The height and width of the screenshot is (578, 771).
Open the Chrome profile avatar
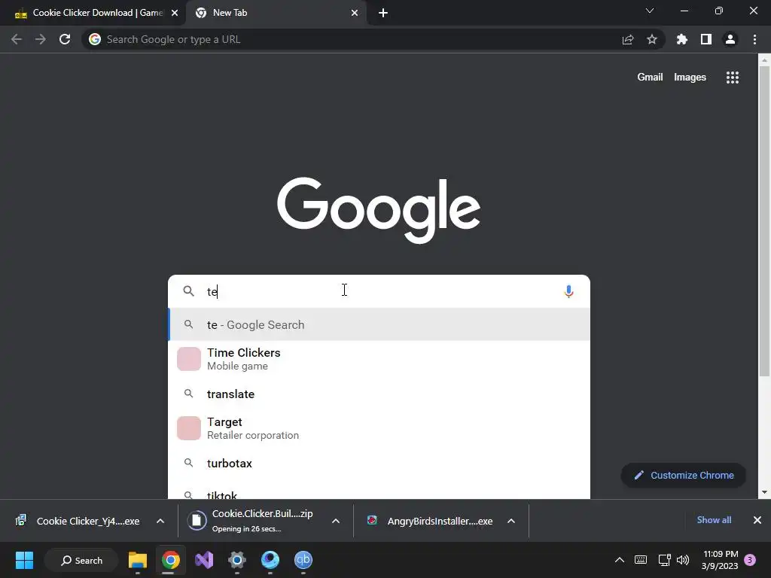730,39
